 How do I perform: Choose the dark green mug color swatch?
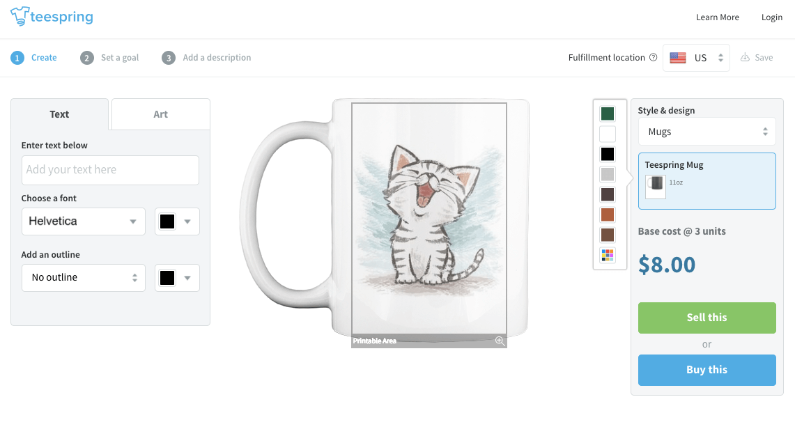coord(608,114)
